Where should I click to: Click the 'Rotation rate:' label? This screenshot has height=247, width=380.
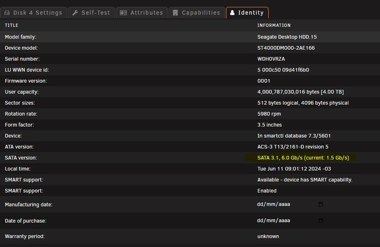21,114
